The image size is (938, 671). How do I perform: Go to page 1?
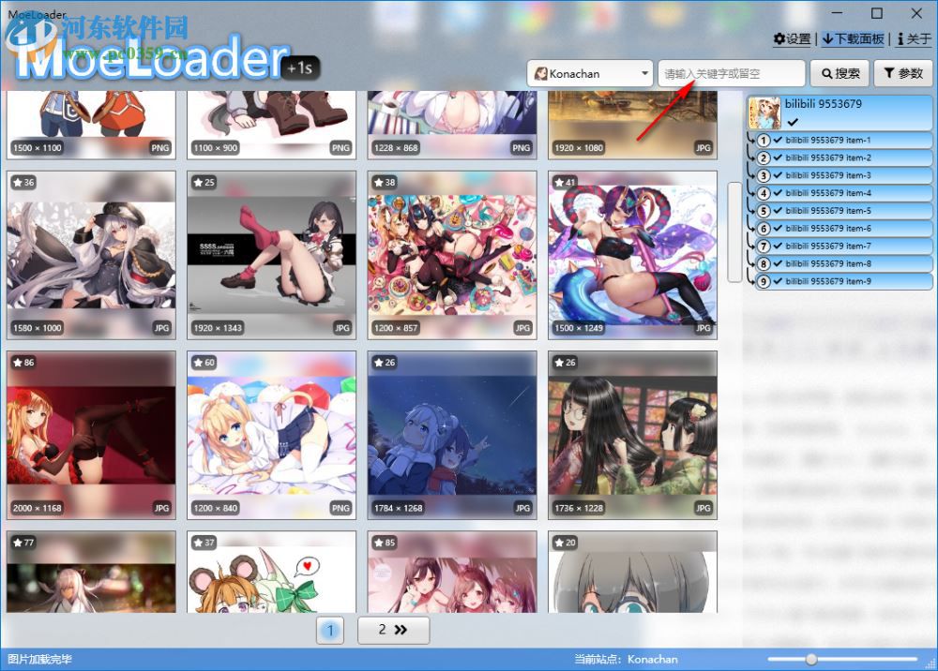(330, 630)
